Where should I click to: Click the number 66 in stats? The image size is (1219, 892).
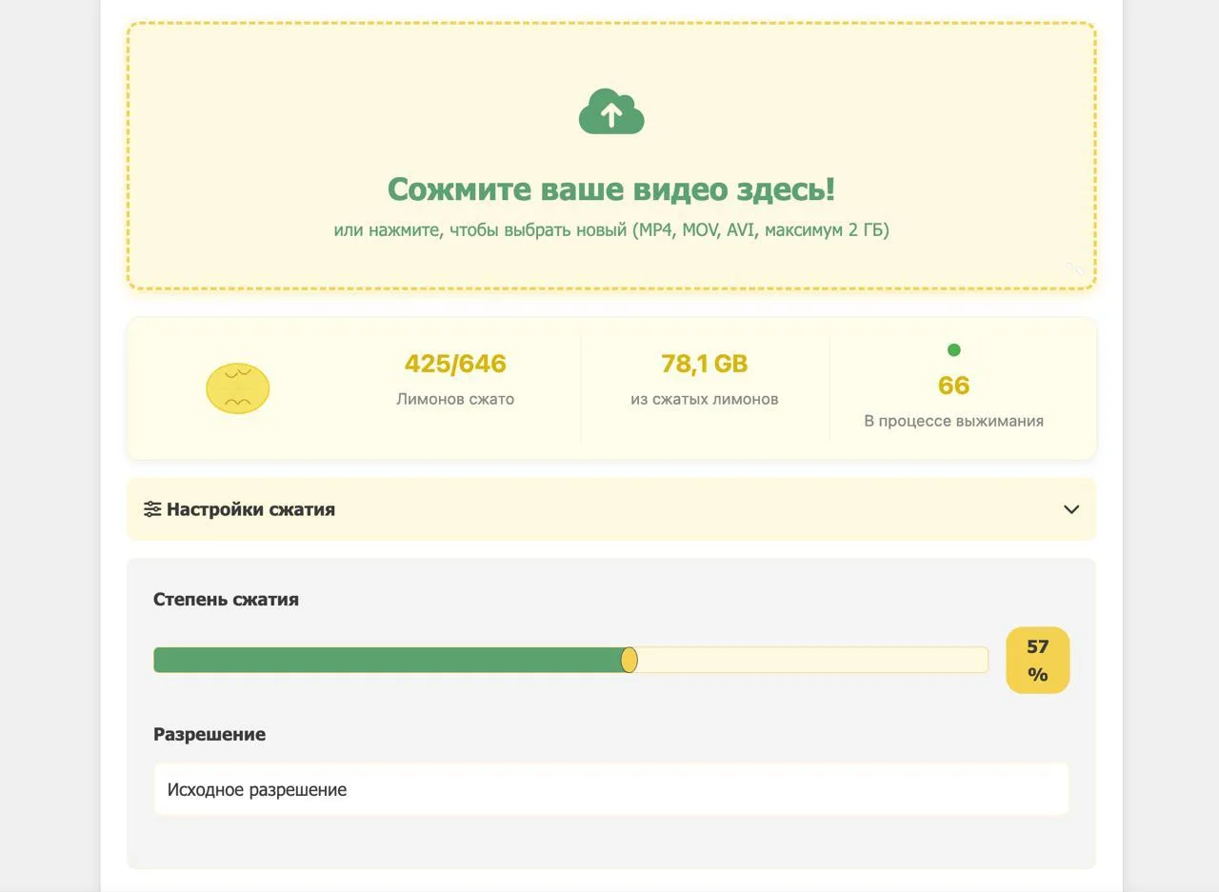(x=953, y=386)
